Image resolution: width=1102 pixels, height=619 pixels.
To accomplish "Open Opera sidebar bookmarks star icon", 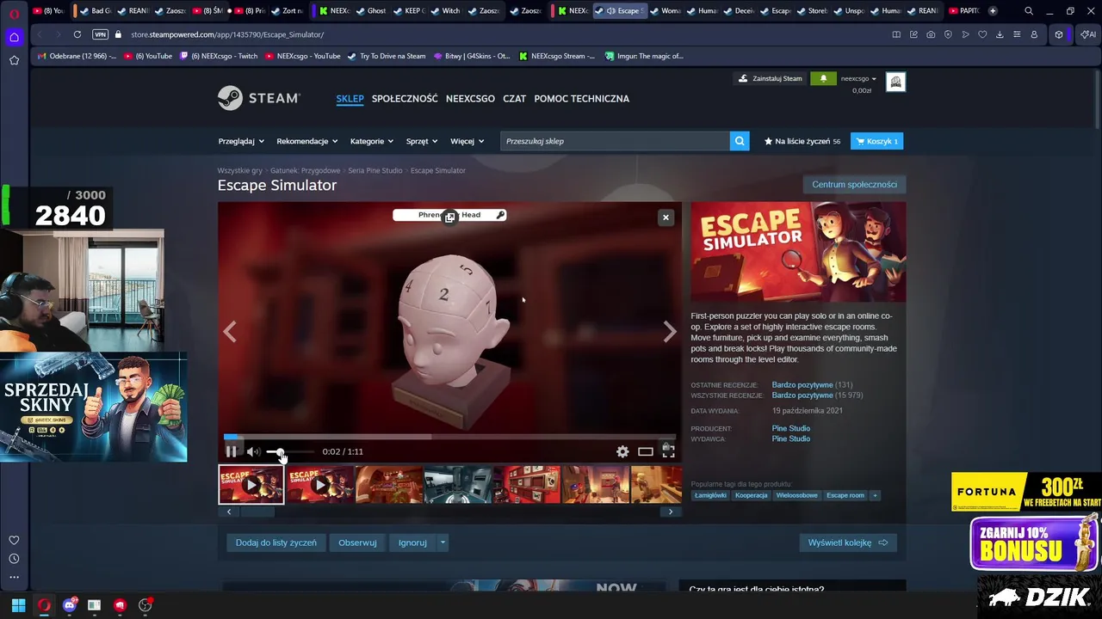I will 14,60.
